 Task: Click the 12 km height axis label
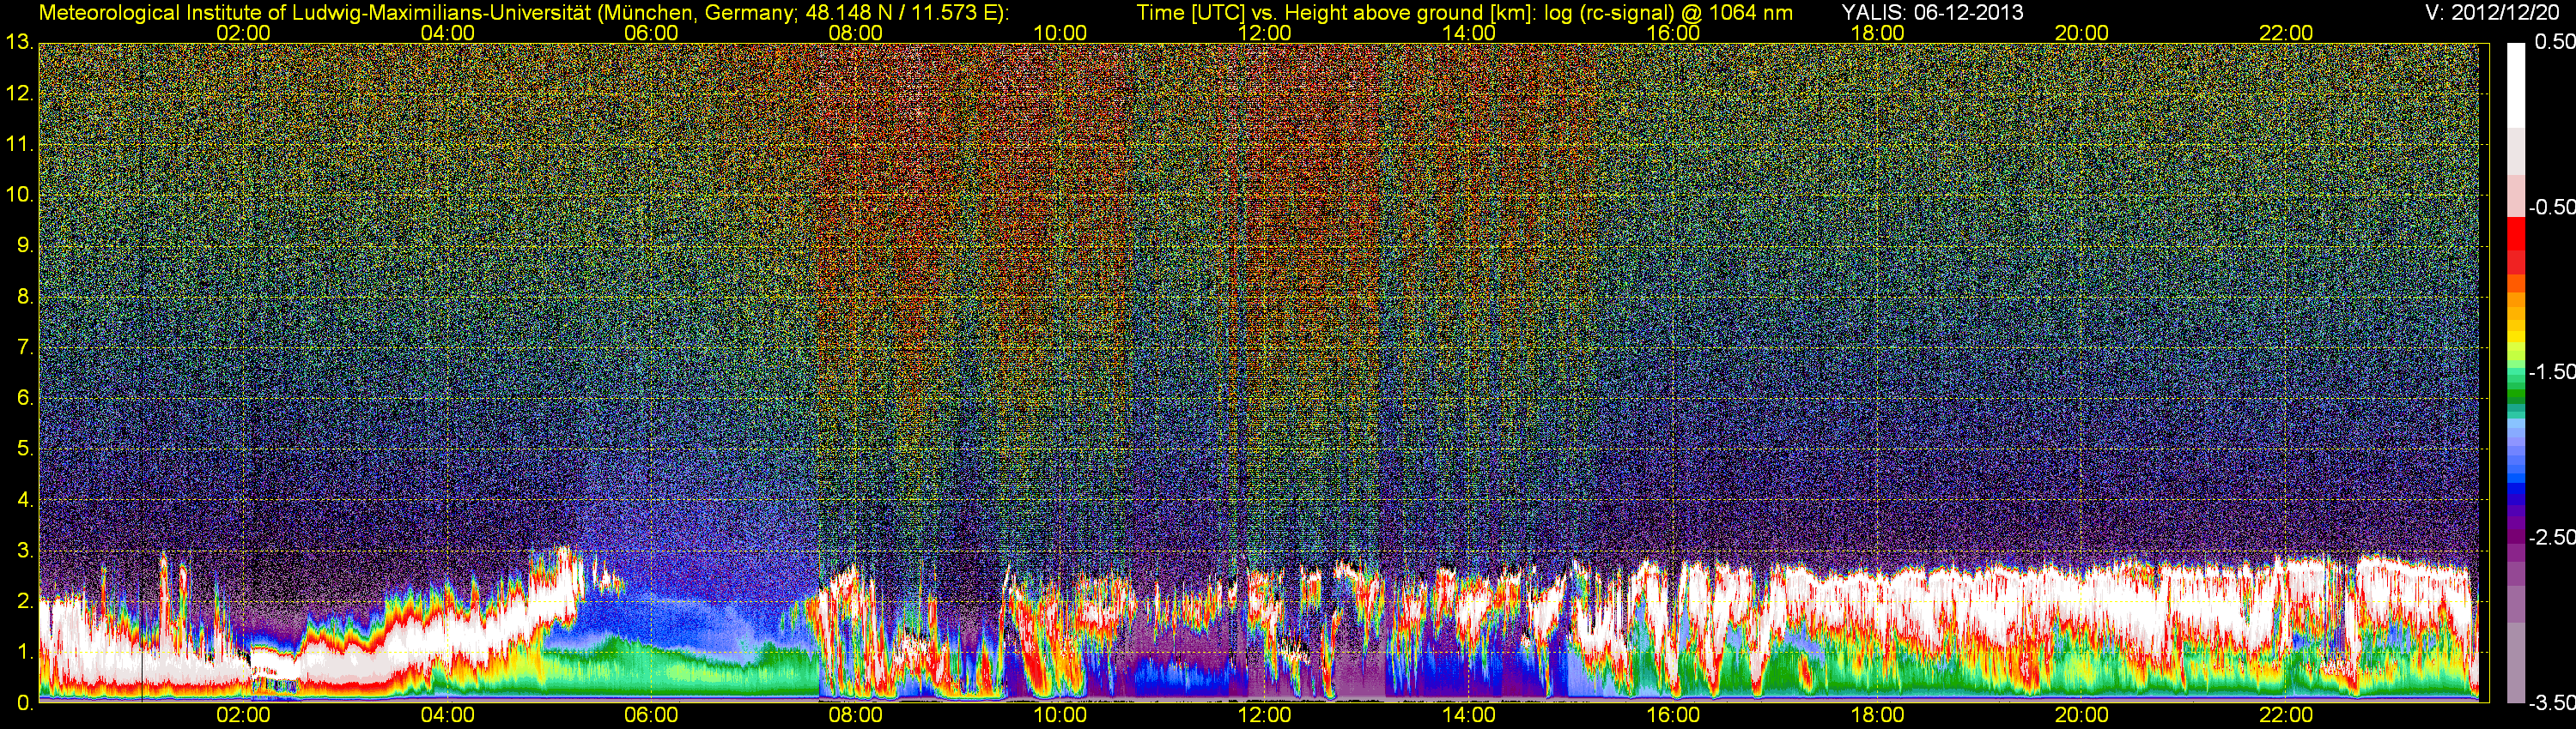pos(20,93)
